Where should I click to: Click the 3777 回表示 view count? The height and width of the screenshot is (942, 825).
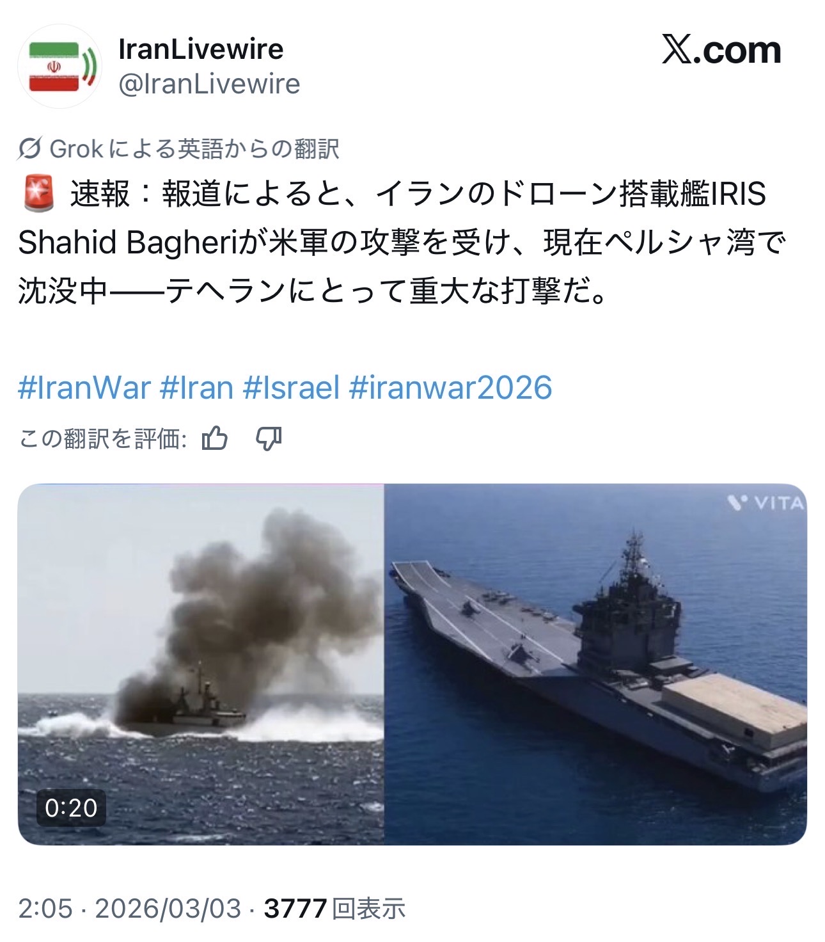pyautogui.click(x=334, y=909)
